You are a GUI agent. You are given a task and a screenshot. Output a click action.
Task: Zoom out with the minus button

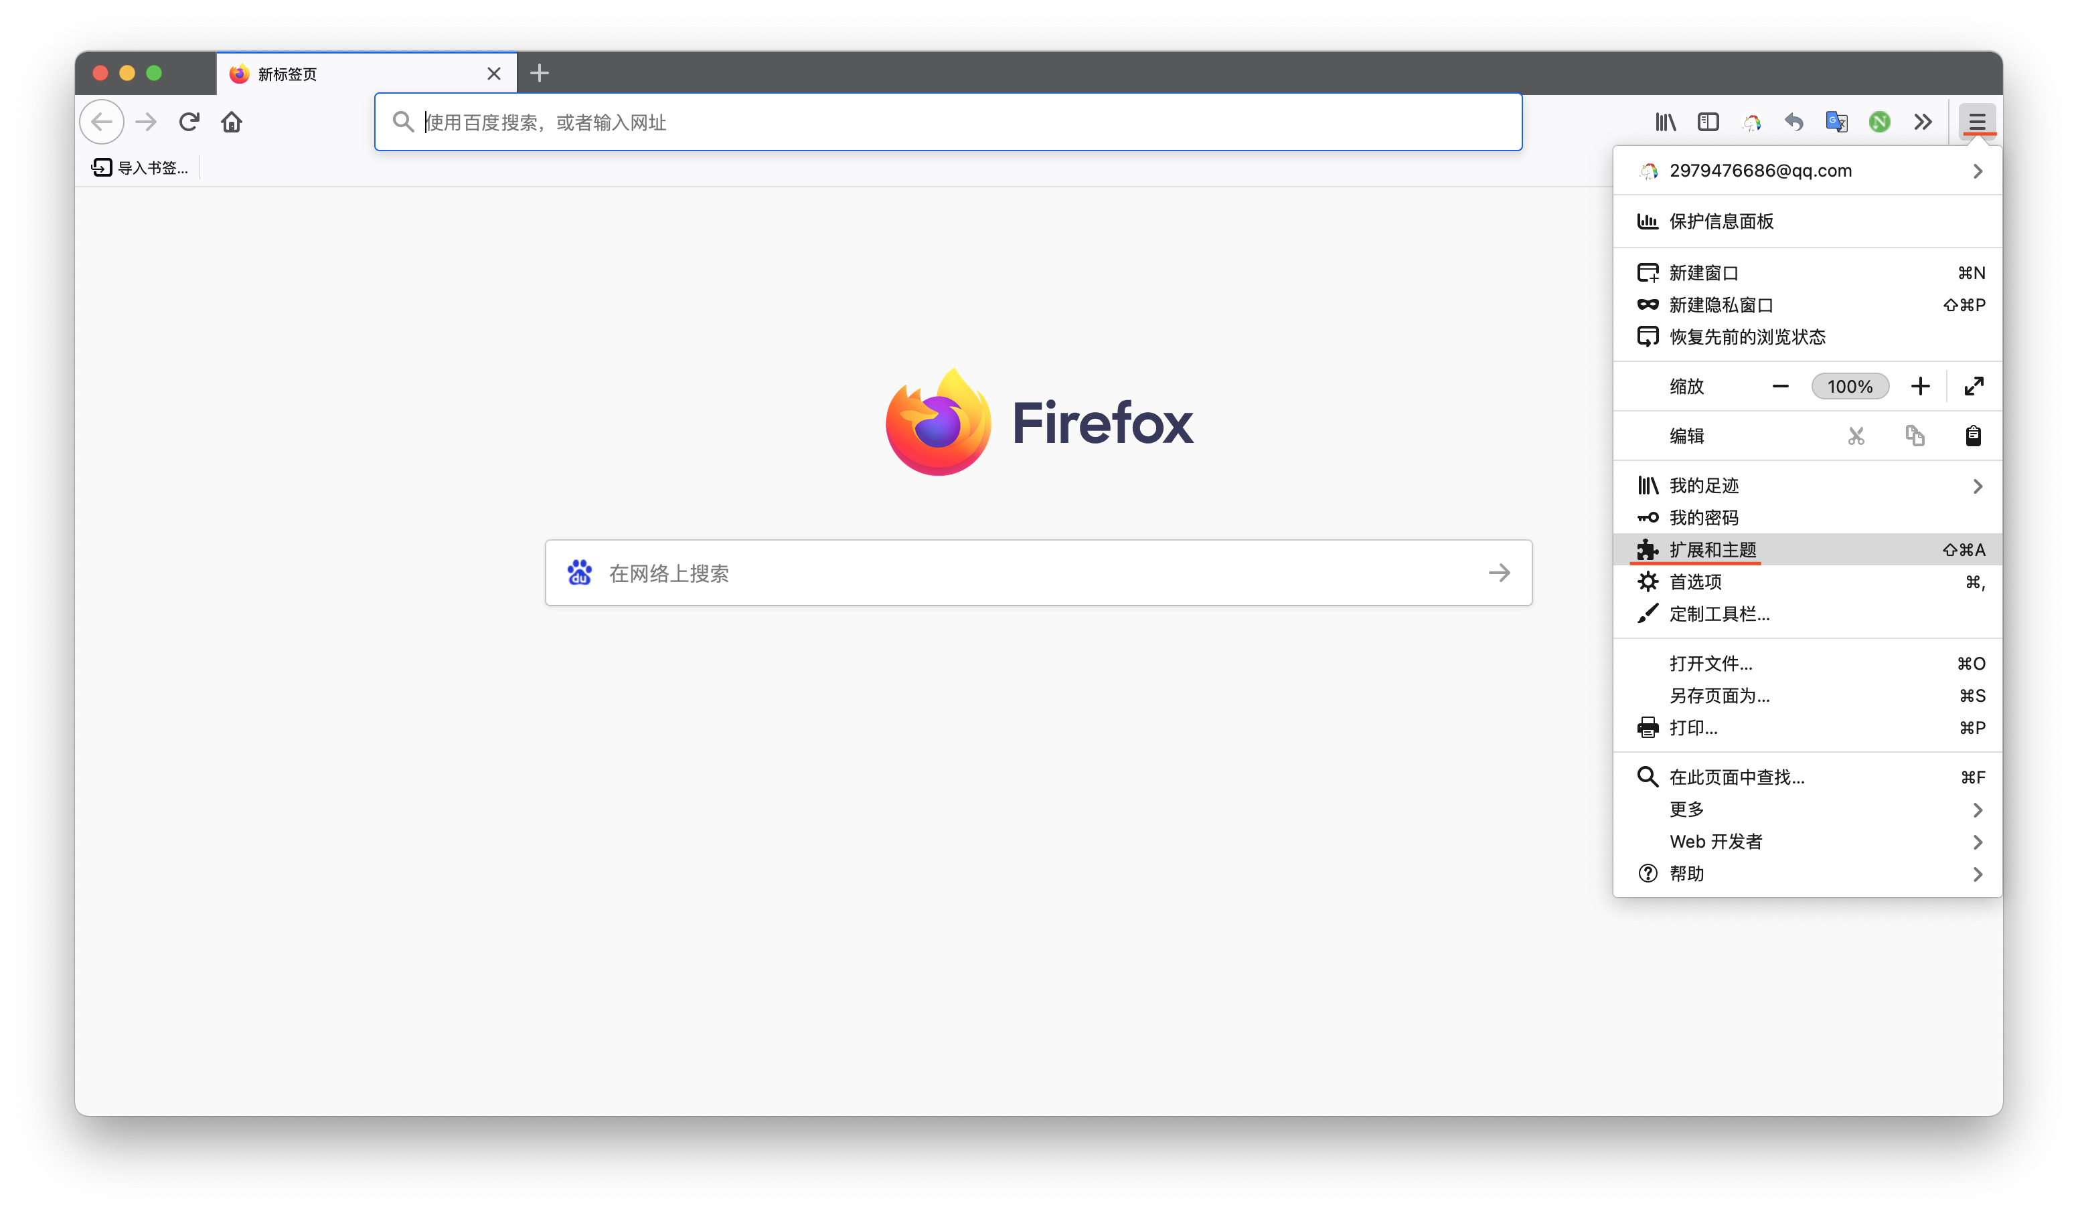point(1780,386)
